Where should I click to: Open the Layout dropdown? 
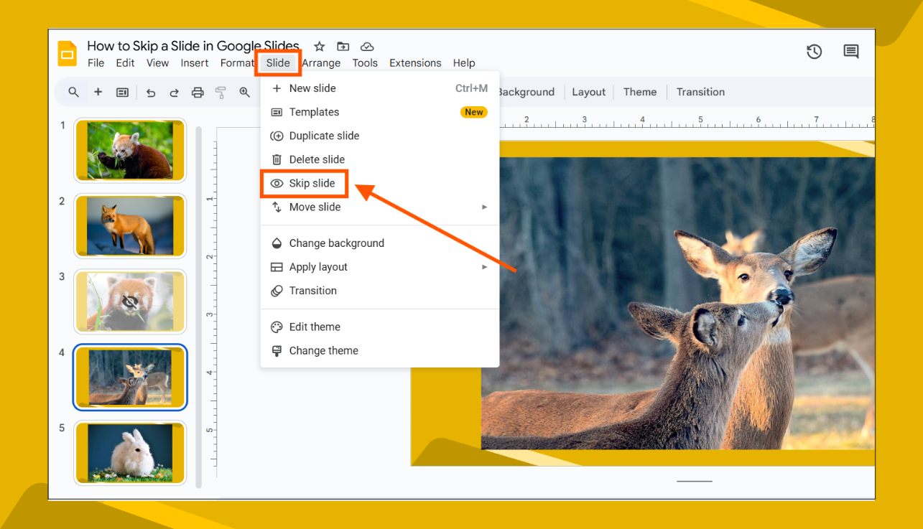pos(588,92)
